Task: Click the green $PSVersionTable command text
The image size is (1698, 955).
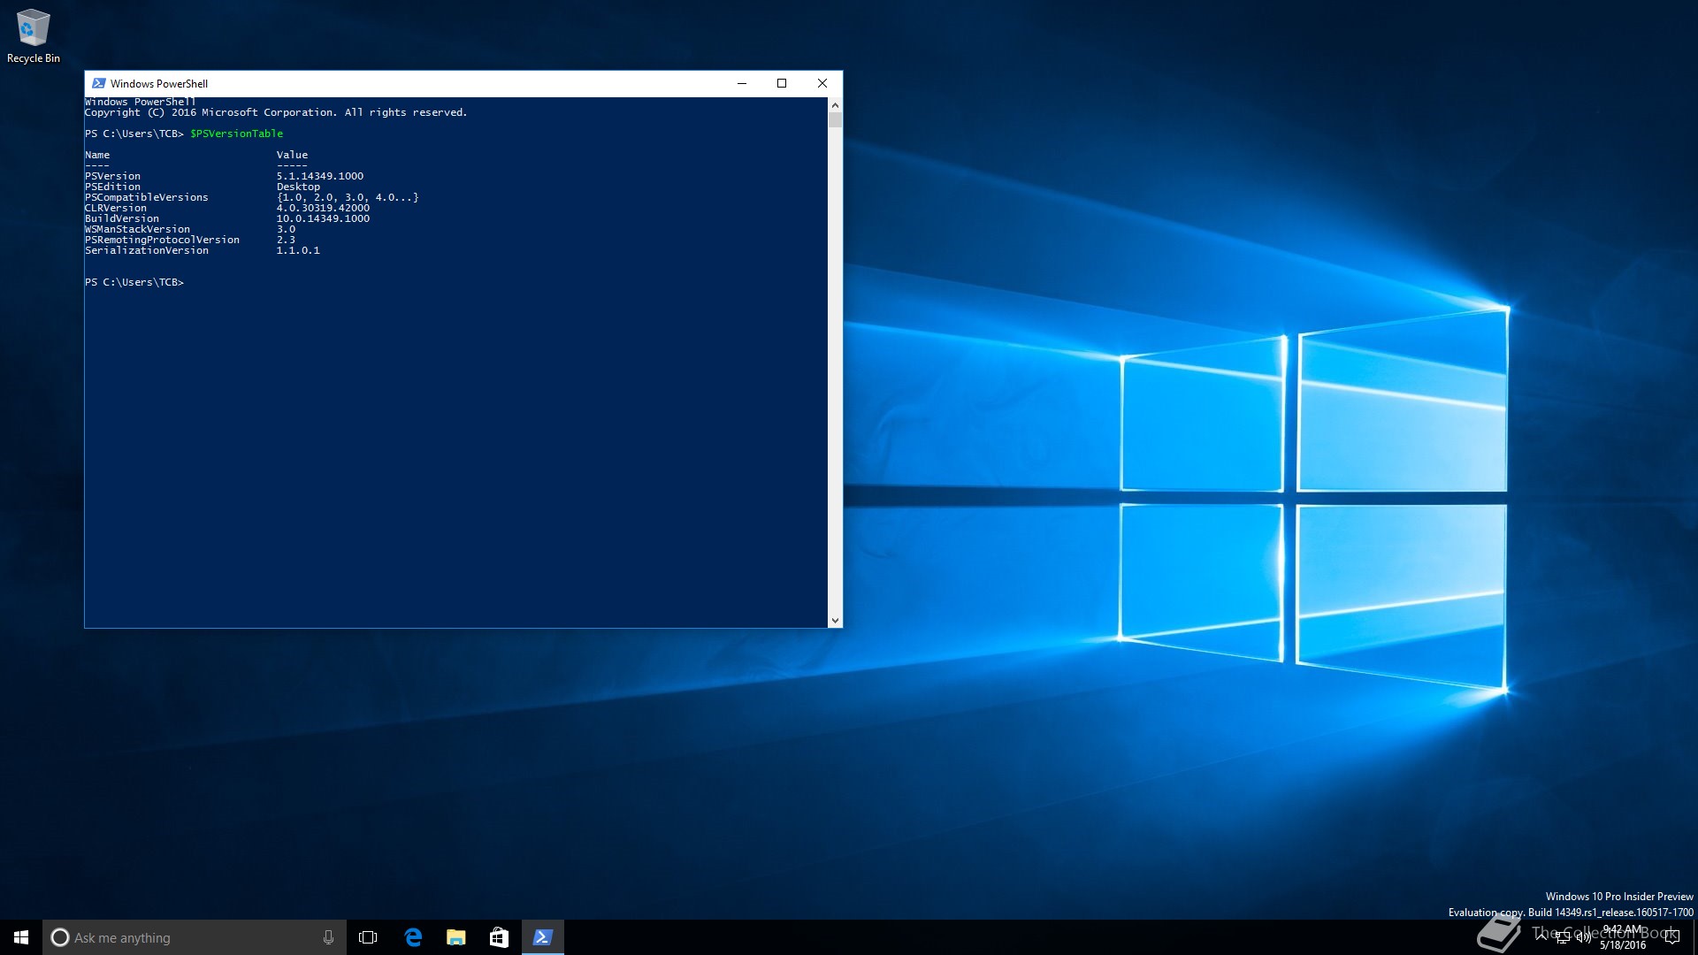Action: click(237, 134)
